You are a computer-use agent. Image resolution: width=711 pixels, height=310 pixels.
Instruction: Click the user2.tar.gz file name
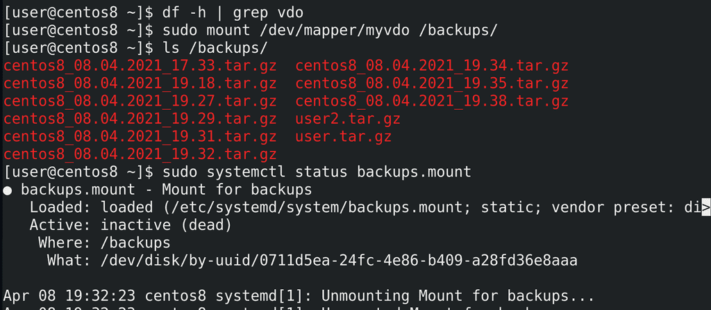point(348,119)
